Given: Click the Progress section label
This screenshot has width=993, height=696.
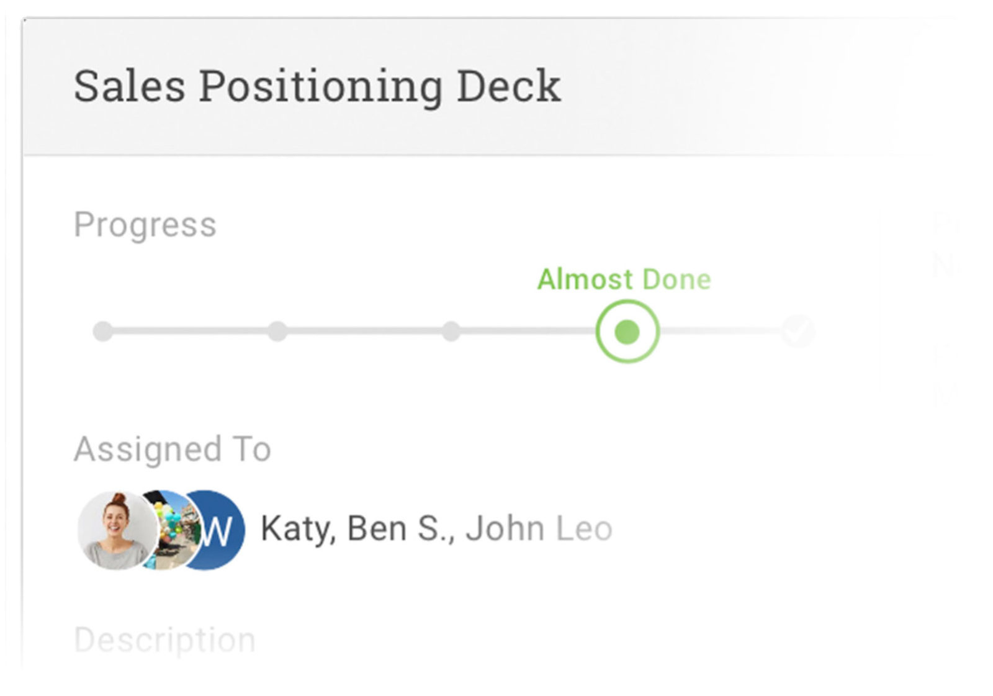Looking at the screenshot, I should (145, 225).
